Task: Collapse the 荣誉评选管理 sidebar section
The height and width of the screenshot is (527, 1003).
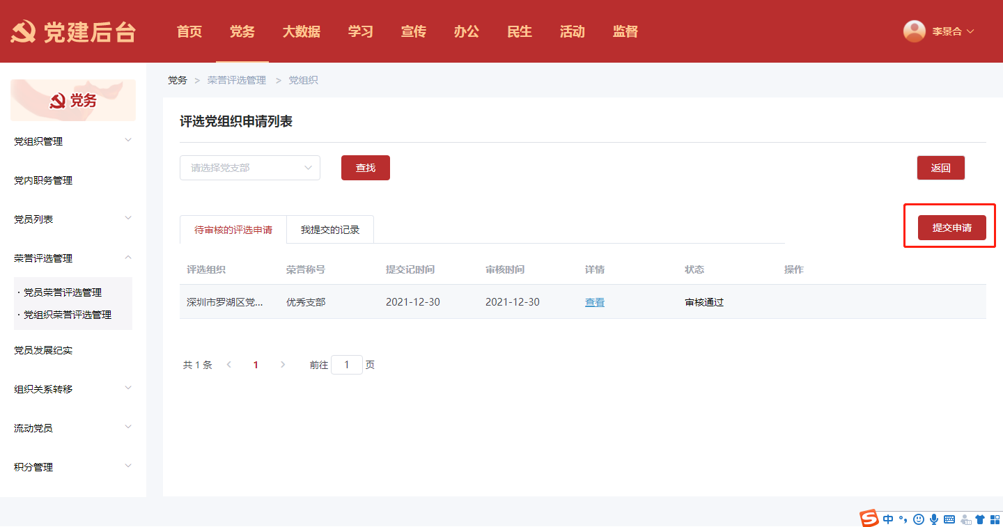Action: [72, 258]
